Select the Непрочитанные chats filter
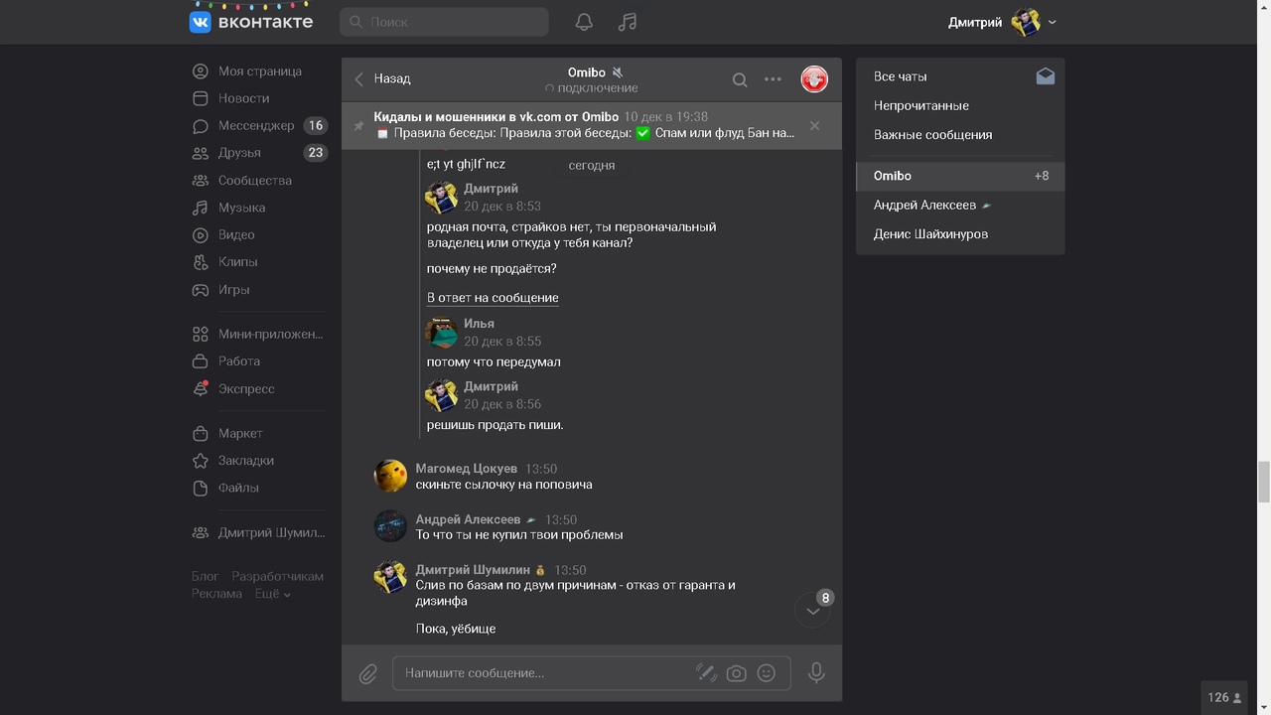 pos(920,105)
